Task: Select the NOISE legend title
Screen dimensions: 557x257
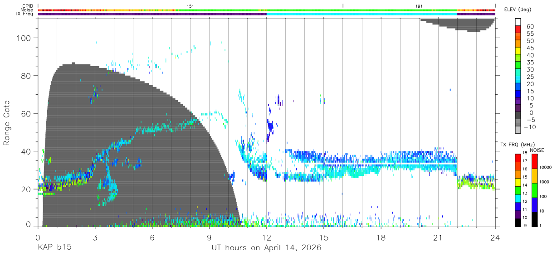Action: coord(537,150)
